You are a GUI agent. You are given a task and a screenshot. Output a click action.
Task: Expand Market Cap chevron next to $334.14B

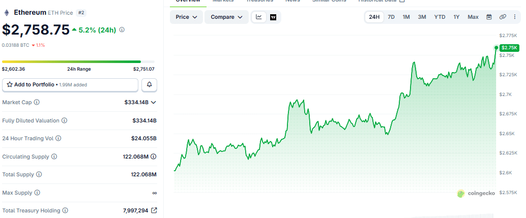tap(154, 103)
